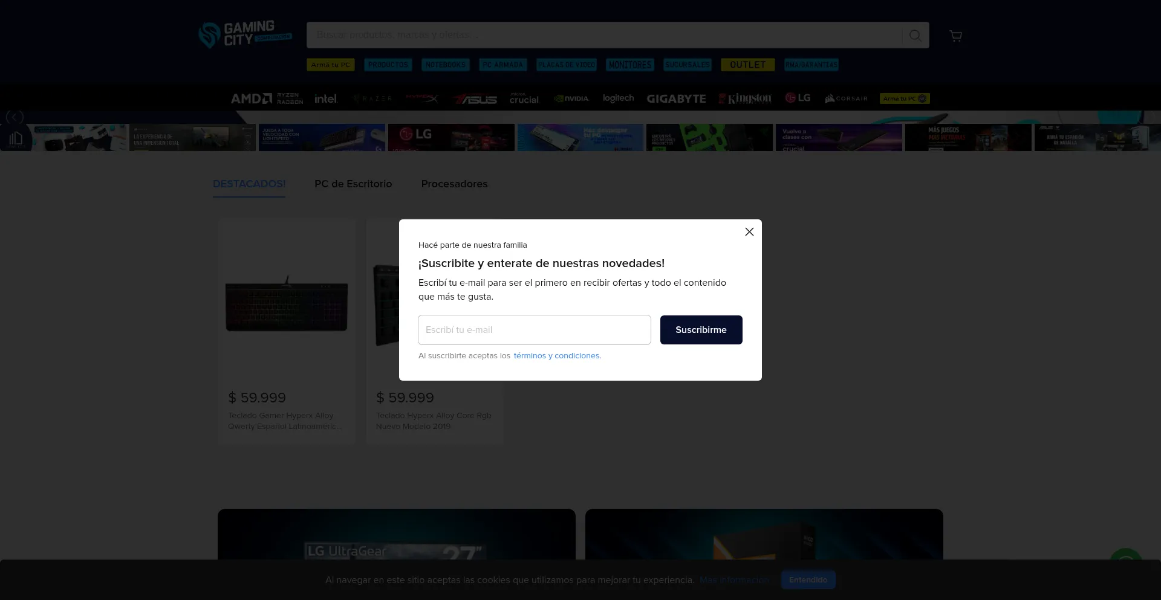
Task: Click the Corsair brand logo
Action: tap(846, 98)
